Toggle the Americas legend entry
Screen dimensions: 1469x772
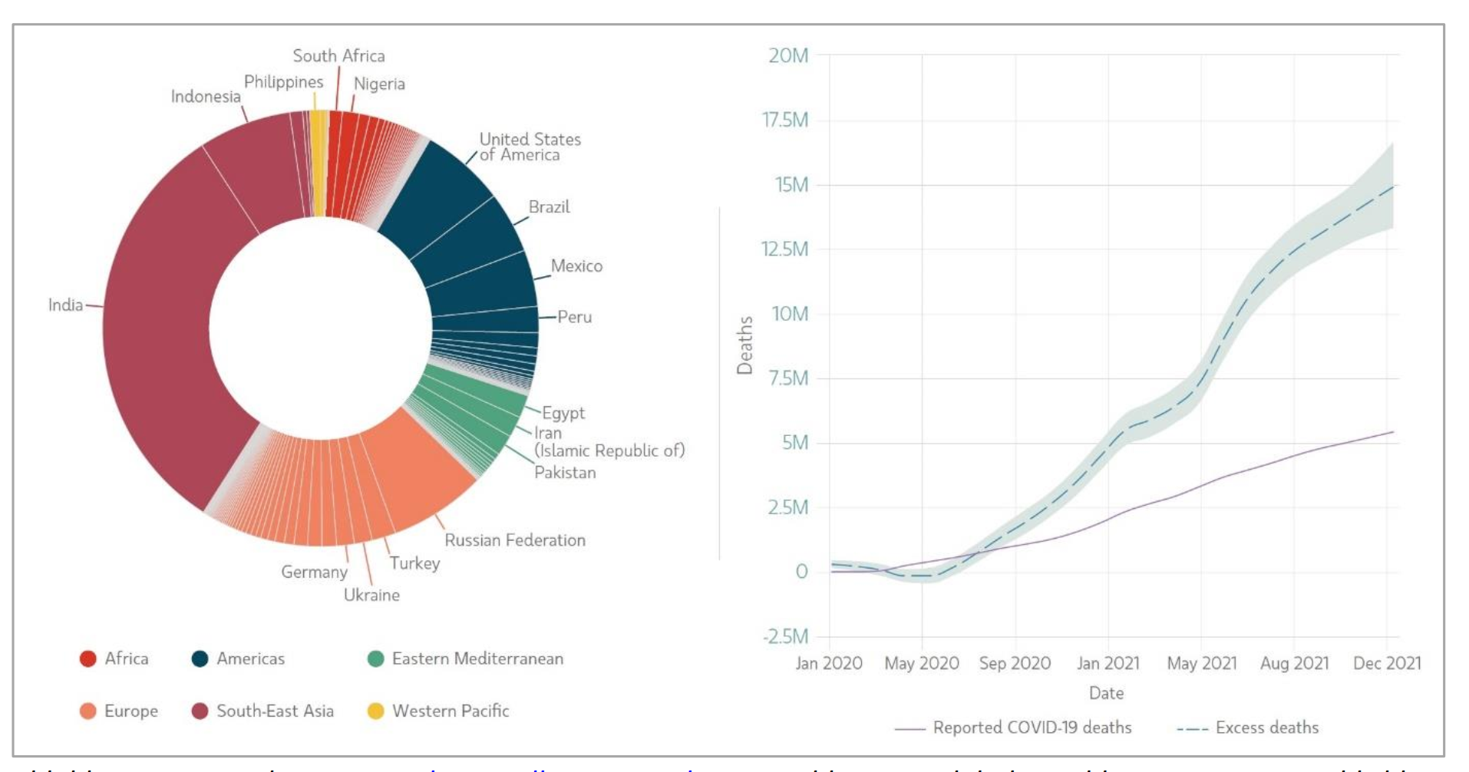(x=201, y=658)
